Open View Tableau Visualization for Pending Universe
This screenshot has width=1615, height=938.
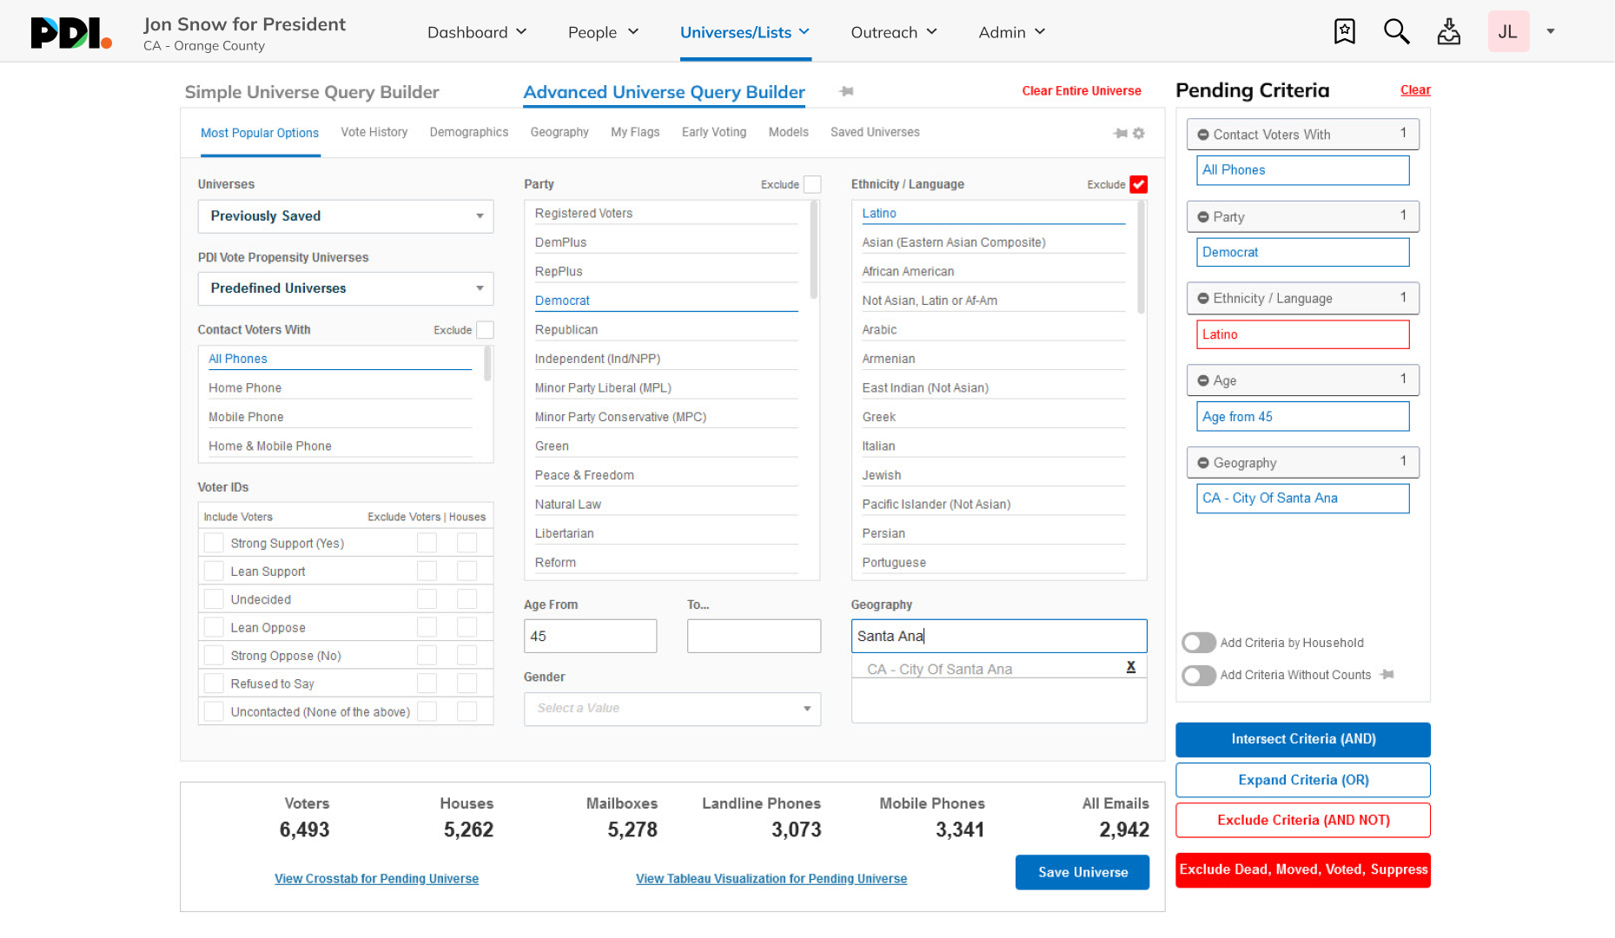pyautogui.click(x=771, y=879)
